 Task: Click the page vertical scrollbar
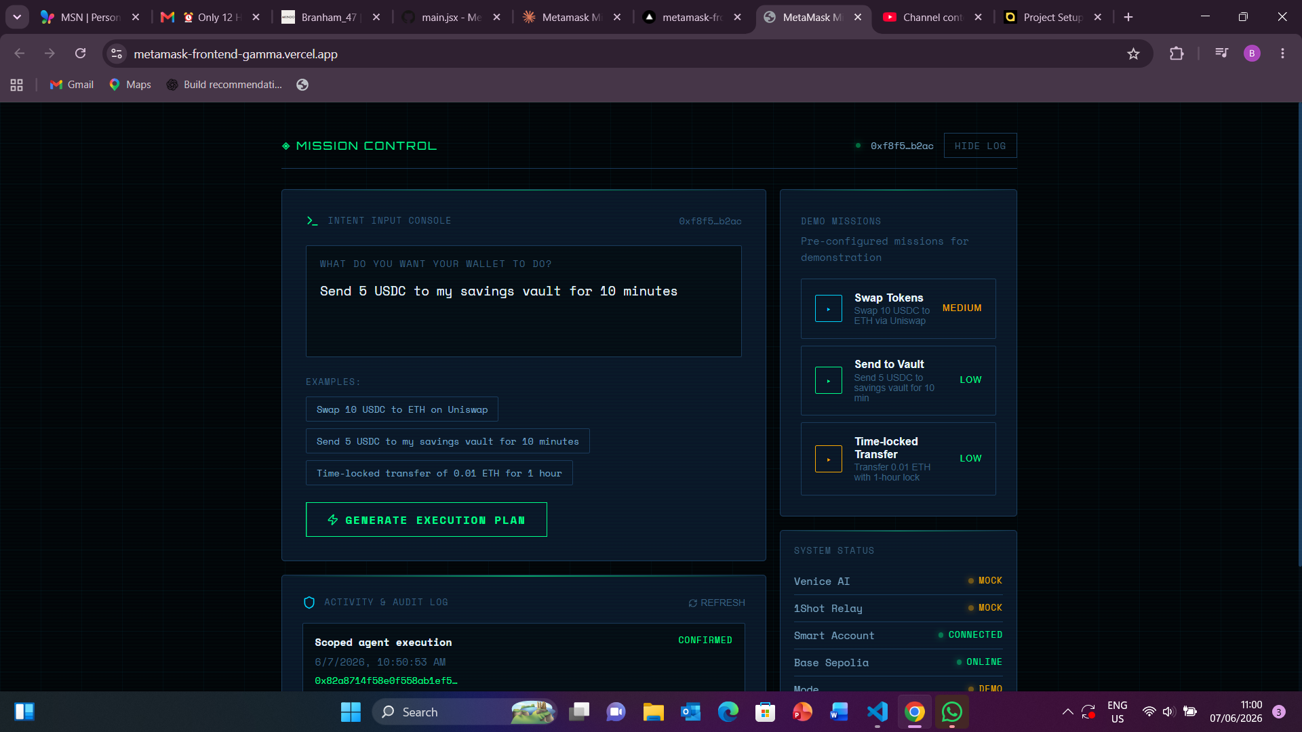[1299, 335]
